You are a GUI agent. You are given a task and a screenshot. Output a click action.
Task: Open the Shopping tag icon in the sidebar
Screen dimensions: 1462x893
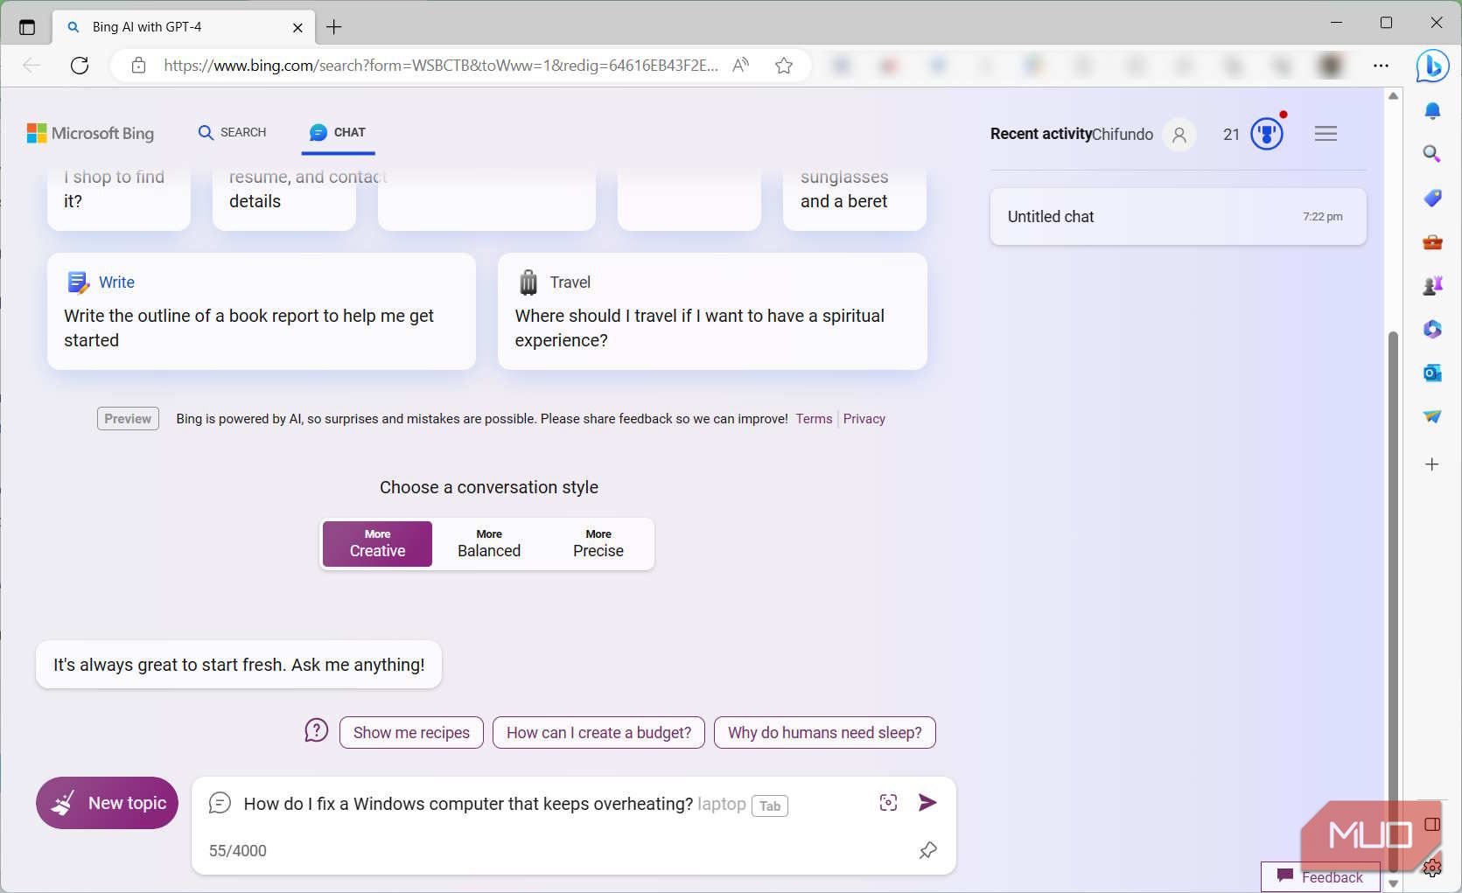(1432, 198)
